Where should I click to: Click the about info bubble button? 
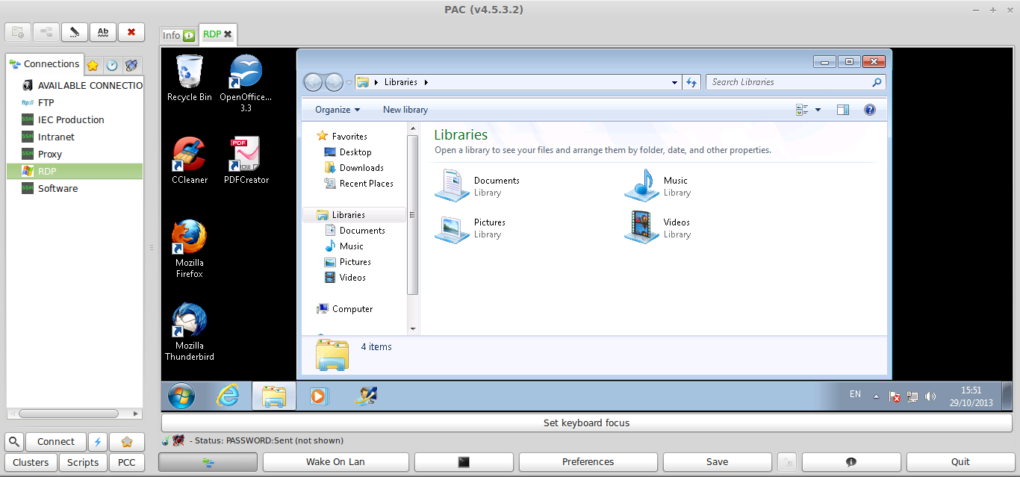click(850, 462)
